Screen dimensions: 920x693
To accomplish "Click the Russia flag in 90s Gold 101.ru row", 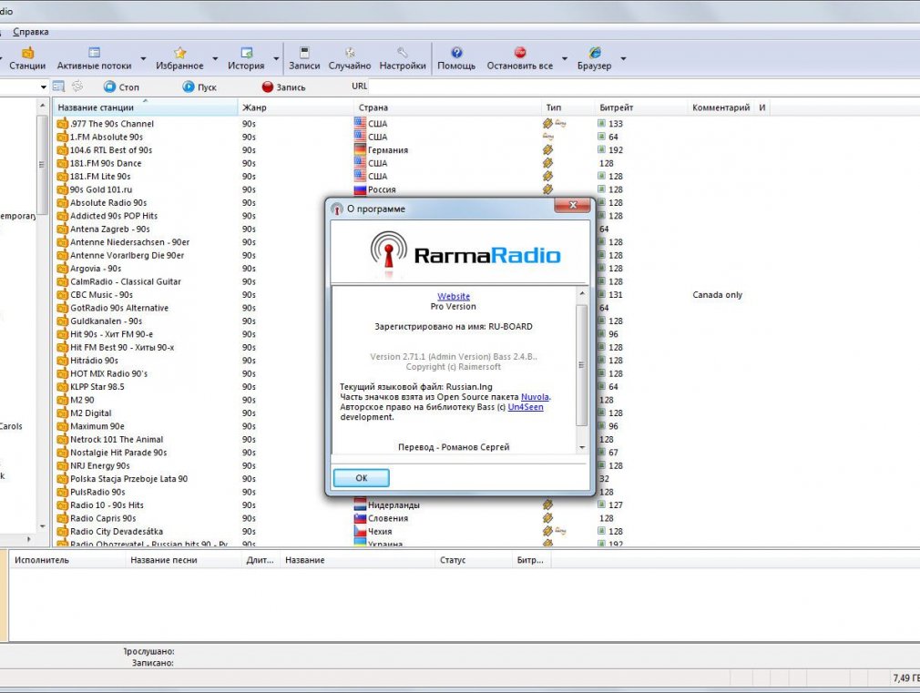I will tap(360, 189).
